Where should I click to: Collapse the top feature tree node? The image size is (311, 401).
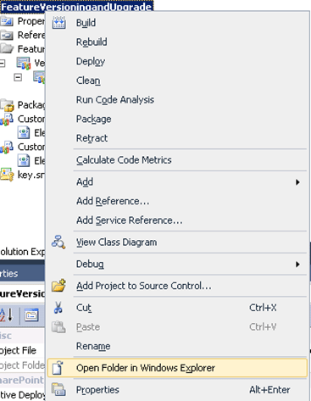[x=3, y=63]
